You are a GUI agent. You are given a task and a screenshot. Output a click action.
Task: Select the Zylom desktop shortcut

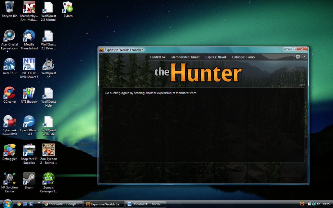(68, 7)
